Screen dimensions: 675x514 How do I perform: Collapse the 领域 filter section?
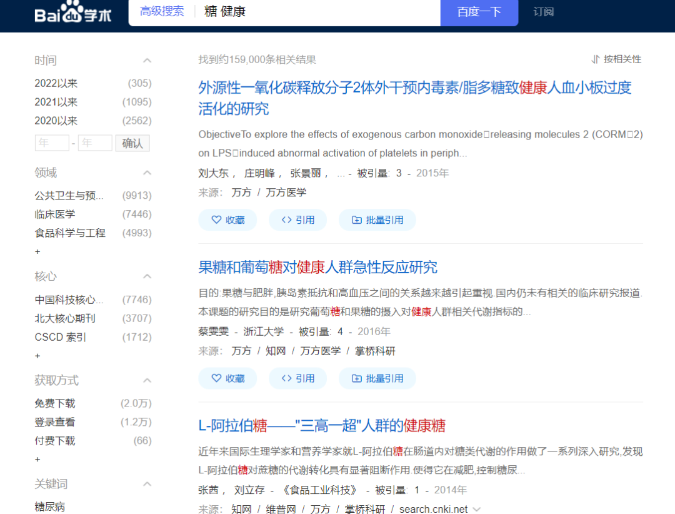[x=147, y=173]
